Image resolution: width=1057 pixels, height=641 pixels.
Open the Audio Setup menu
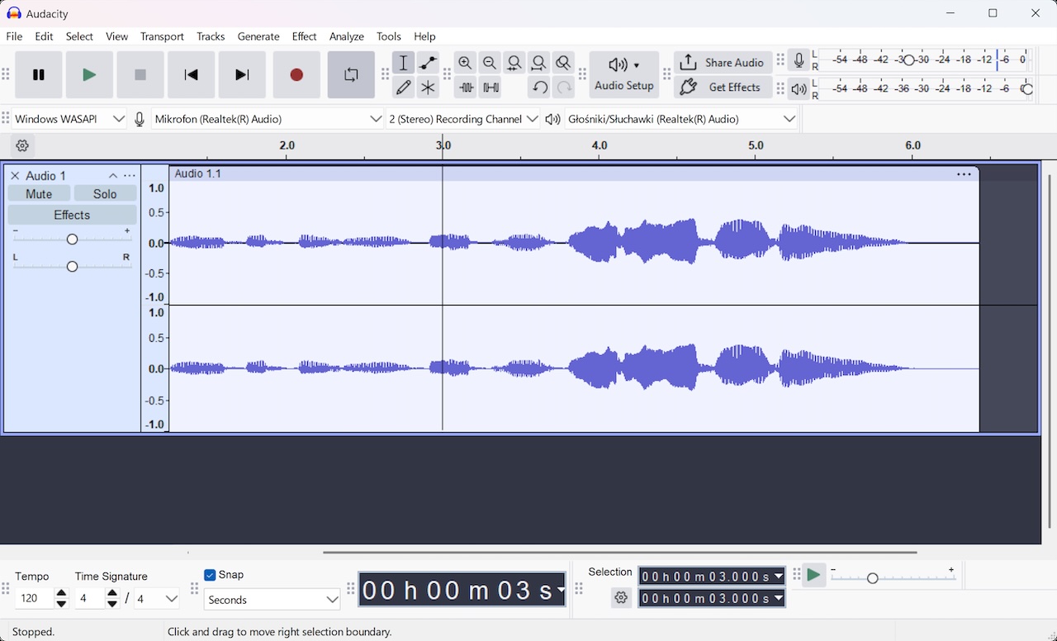pyautogui.click(x=623, y=74)
